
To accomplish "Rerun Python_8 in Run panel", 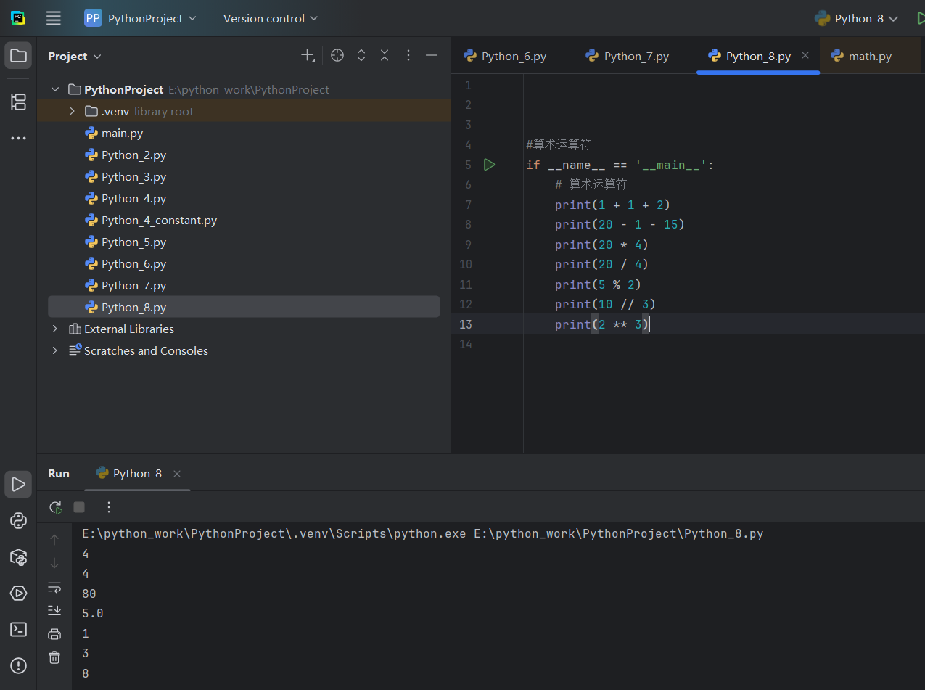I will coord(55,507).
